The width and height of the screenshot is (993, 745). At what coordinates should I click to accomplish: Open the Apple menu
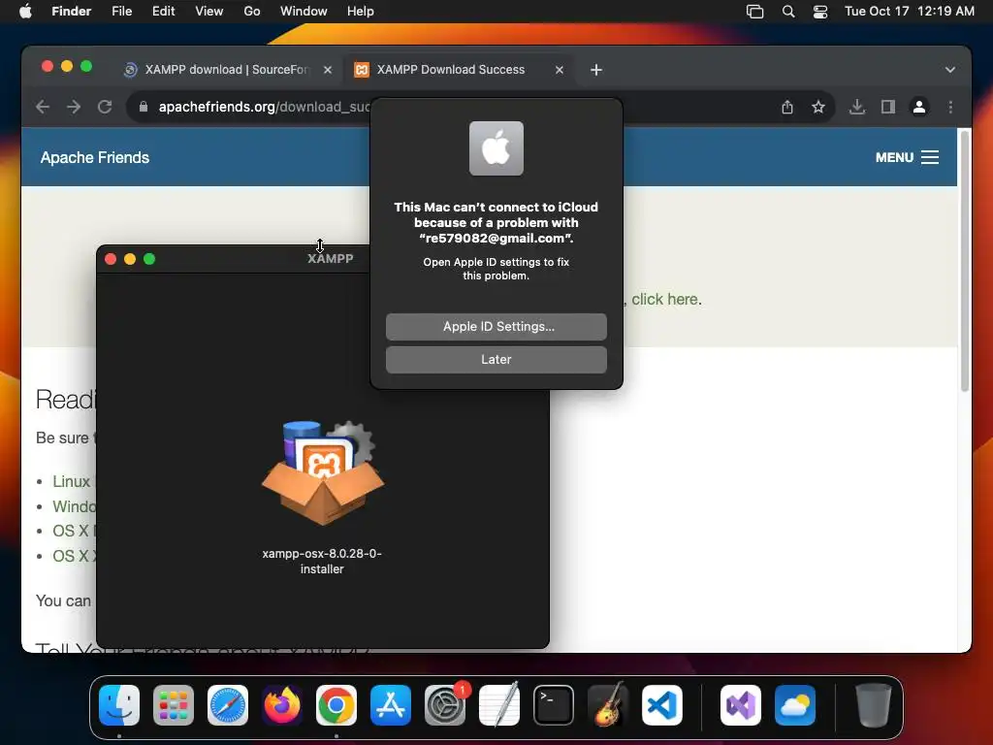(25, 12)
